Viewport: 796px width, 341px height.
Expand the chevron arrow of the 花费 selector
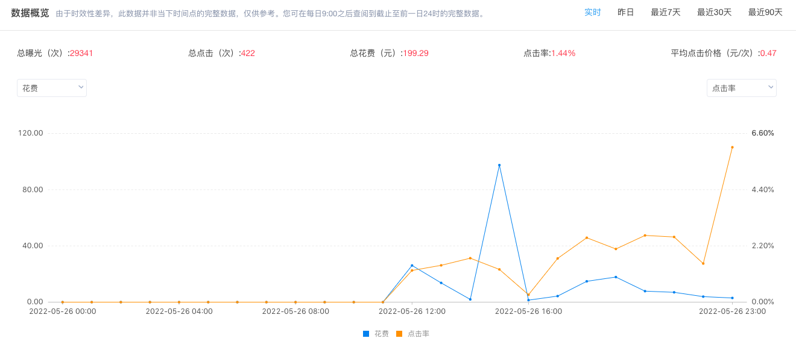click(81, 87)
